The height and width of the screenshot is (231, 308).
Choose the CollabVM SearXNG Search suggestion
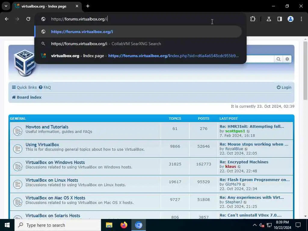click(x=138, y=44)
